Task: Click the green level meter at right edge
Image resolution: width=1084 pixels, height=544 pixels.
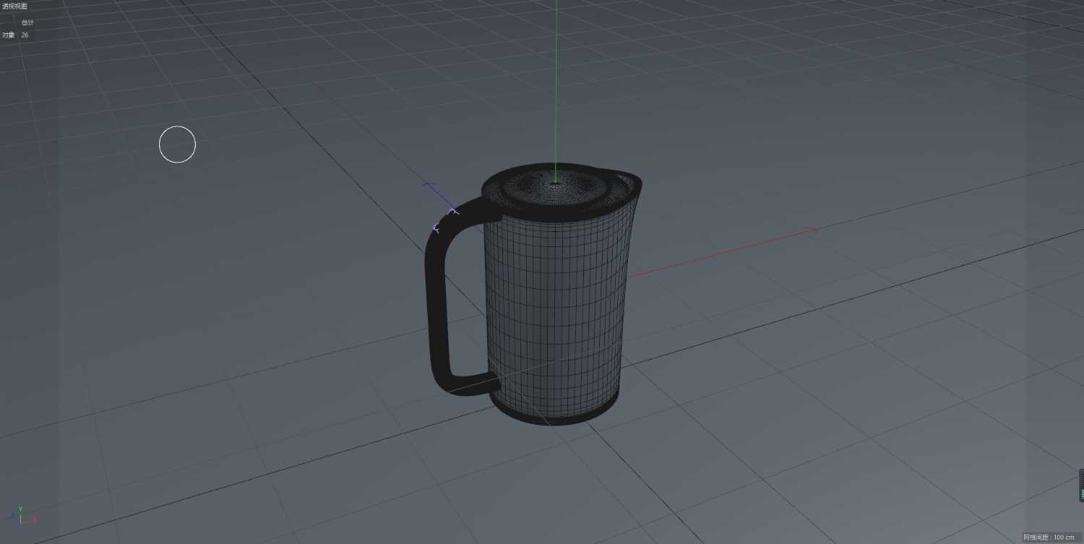Action: coord(1082,485)
